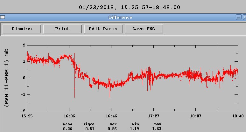
Task: Minimize the Difference window
Action: click(x=239, y=17)
